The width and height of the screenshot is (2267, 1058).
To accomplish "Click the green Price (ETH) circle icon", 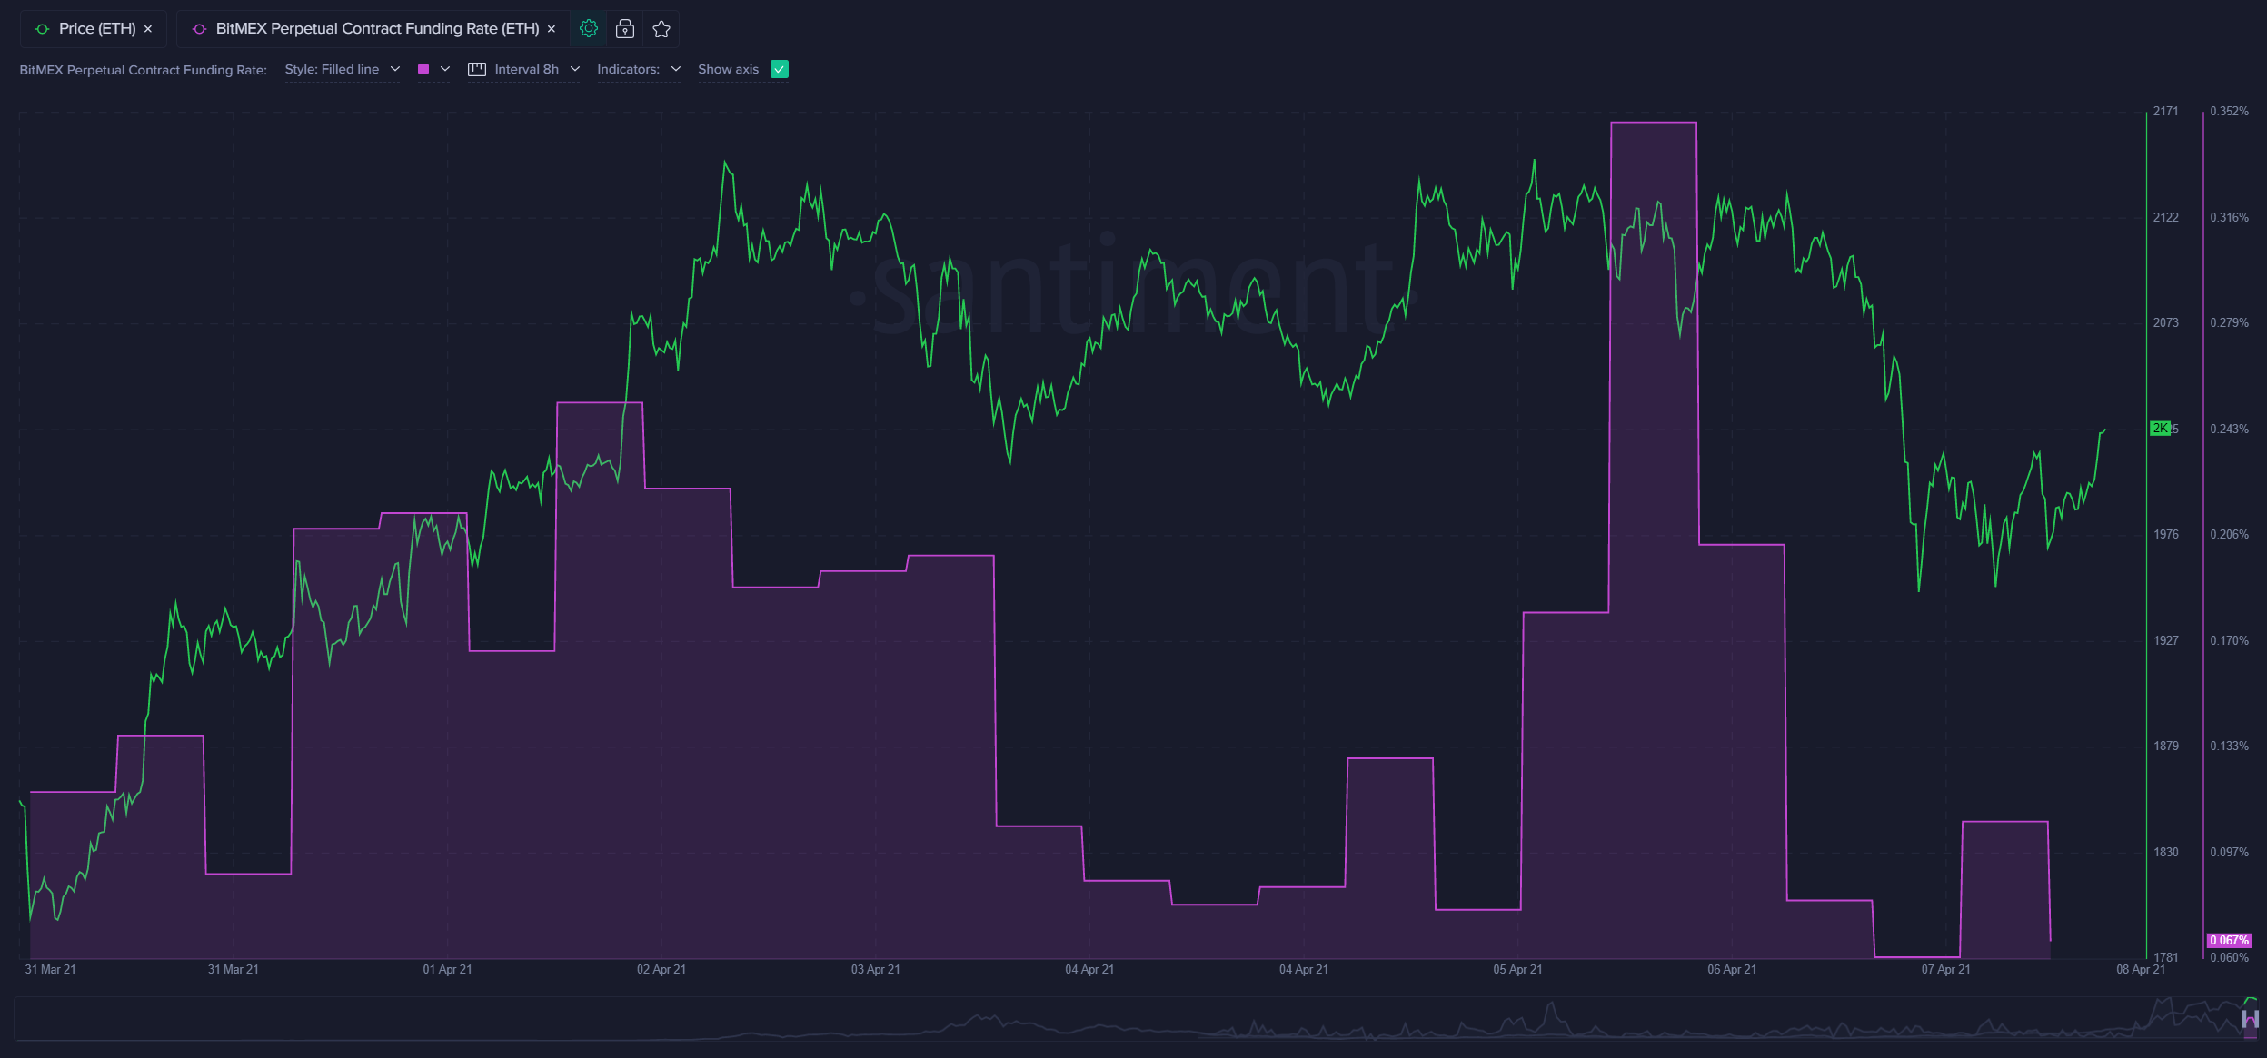I will point(42,29).
